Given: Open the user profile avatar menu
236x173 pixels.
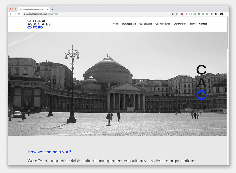Looking at the screenshot, I should (221, 14).
